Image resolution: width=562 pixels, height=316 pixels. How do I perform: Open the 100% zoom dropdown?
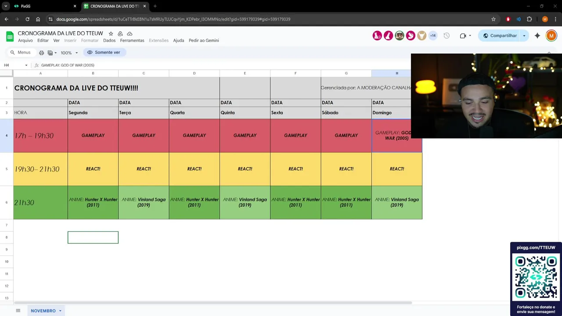(x=69, y=53)
